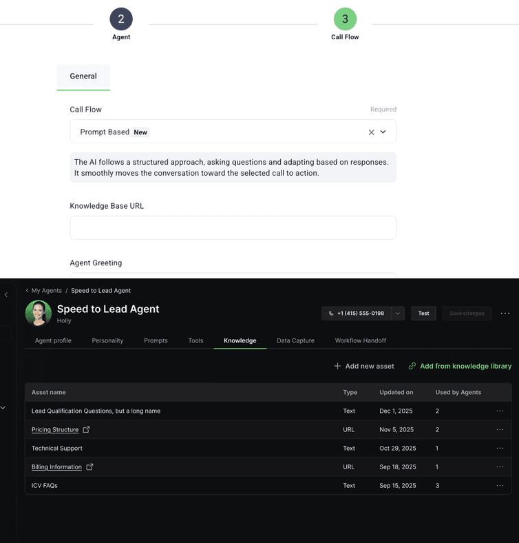Image resolution: width=519 pixels, height=543 pixels.
Task: Switch to the Knowledge tab
Action: click(x=240, y=341)
